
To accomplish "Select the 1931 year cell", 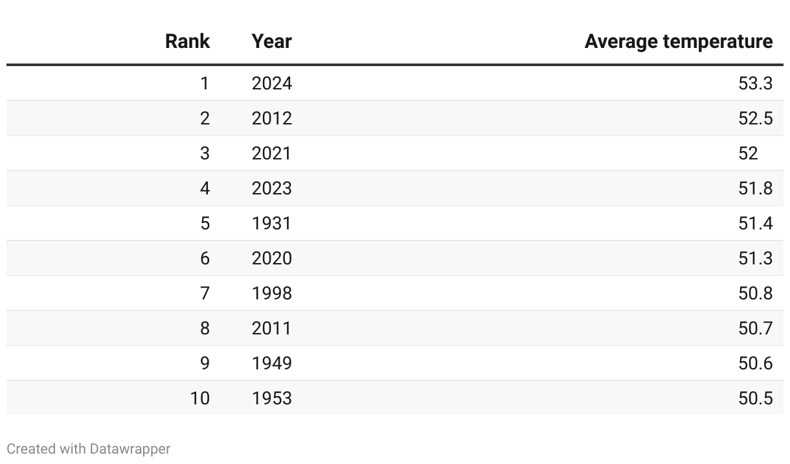I will coord(272,223).
